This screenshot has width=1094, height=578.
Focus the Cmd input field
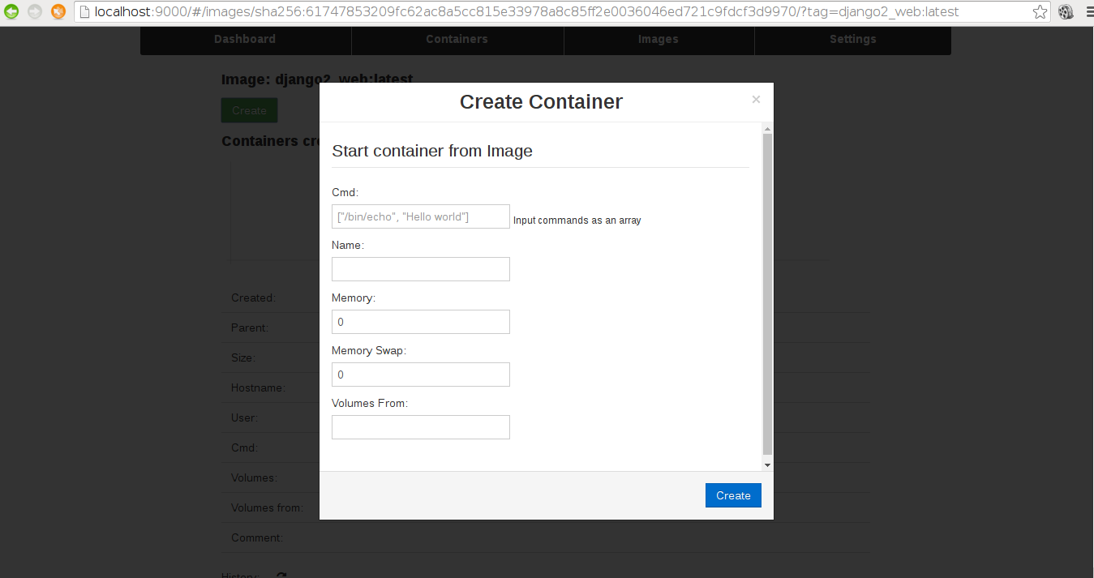(x=420, y=216)
